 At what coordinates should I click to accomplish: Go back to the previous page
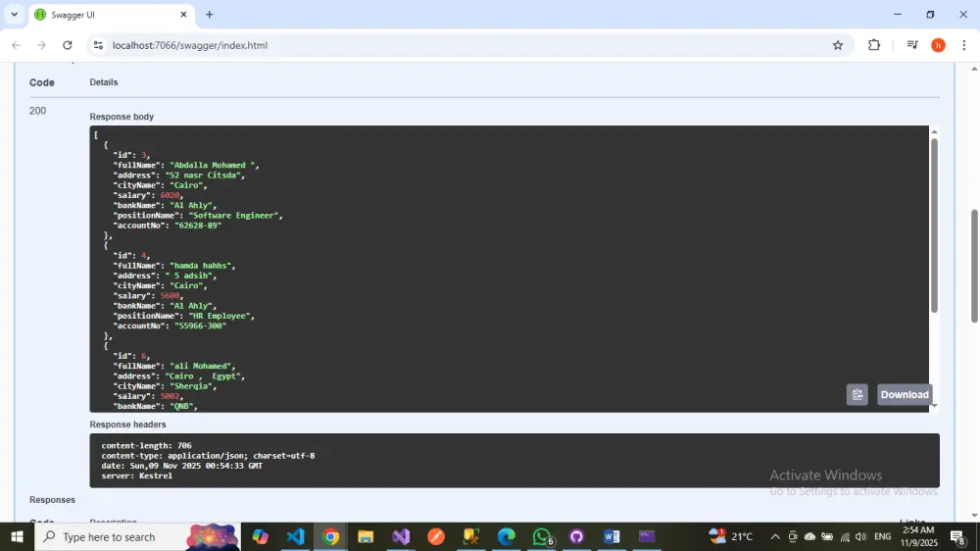[17, 45]
